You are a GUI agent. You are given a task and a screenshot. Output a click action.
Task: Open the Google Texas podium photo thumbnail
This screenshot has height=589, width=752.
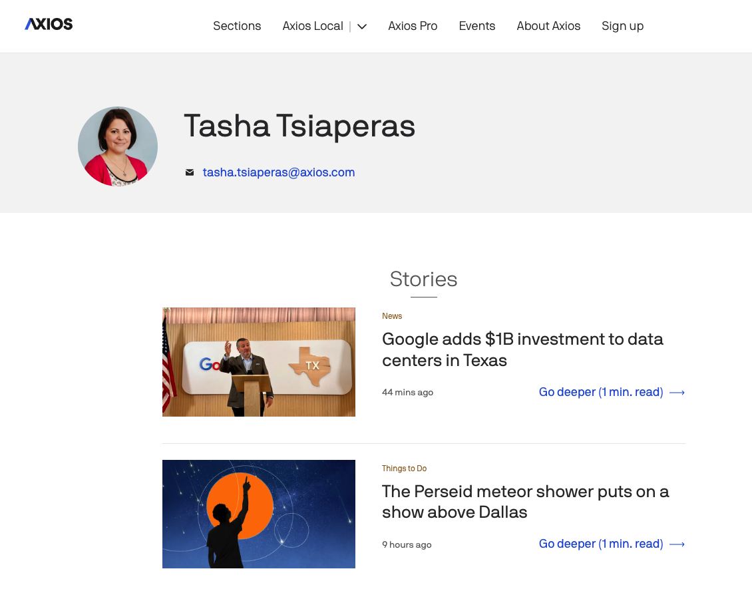(258, 362)
